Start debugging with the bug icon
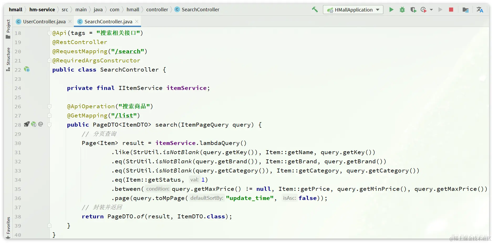Screen dimensions: 493x243 click(x=402, y=10)
